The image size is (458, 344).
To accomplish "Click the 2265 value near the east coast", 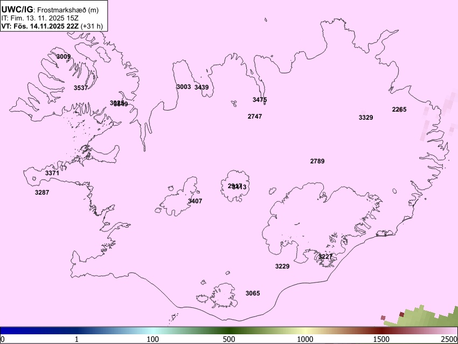I will click(x=399, y=109).
